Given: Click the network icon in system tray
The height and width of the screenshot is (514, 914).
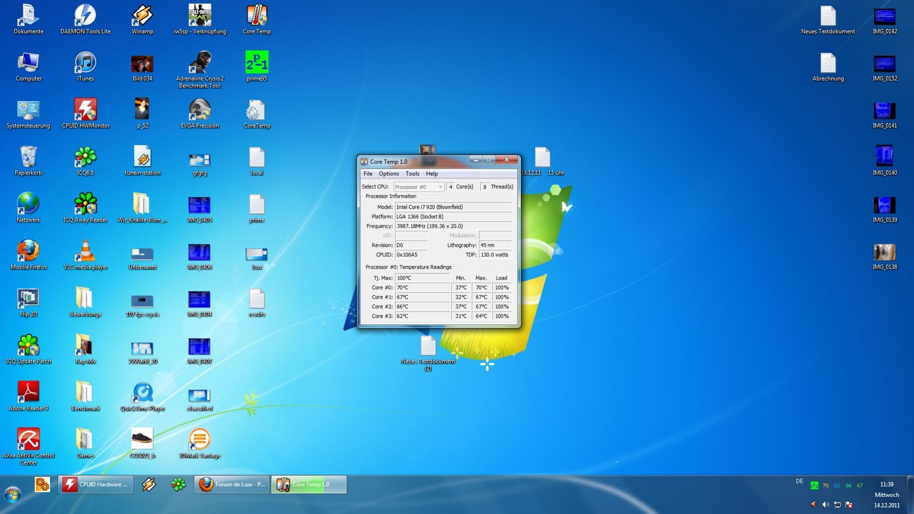Looking at the screenshot, I should (837, 504).
